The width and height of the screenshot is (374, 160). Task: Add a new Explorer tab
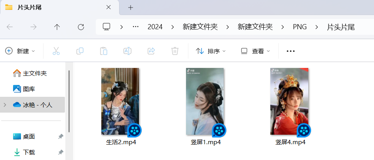coord(130,8)
